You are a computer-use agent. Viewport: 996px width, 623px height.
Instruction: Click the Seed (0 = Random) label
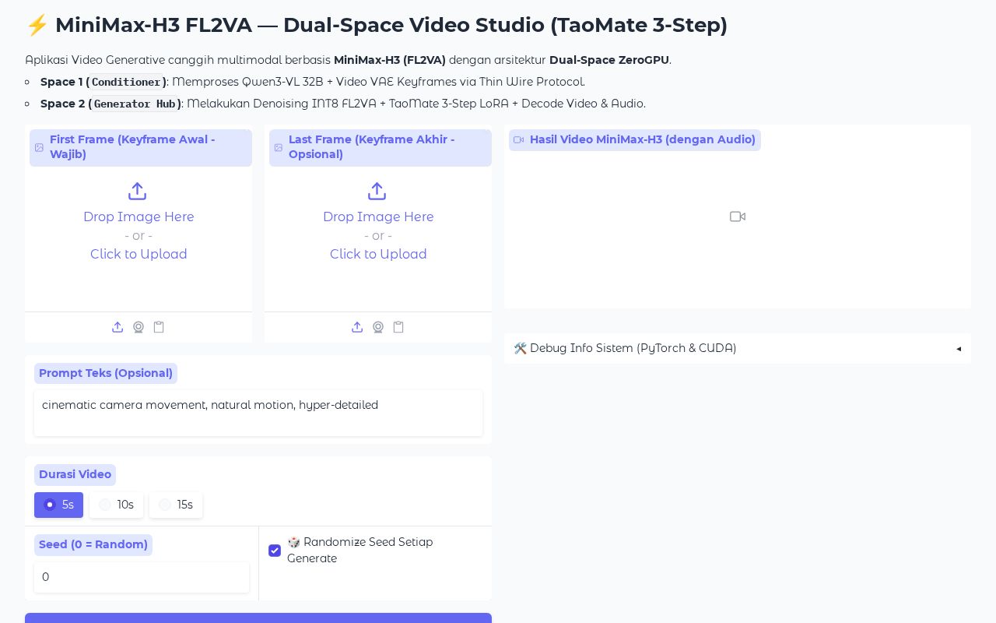pyautogui.click(x=93, y=544)
